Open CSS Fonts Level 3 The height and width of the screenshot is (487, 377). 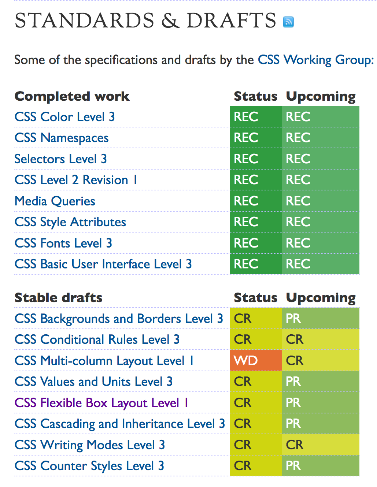pyautogui.click(x=63, y=243)
